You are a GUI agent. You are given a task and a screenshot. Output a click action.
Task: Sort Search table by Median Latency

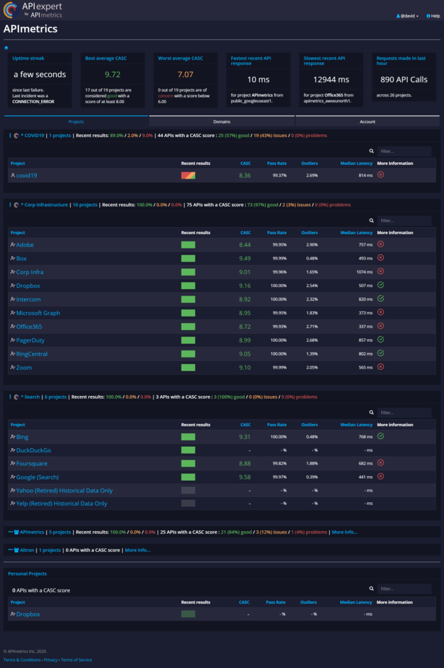tap(357, 425)
